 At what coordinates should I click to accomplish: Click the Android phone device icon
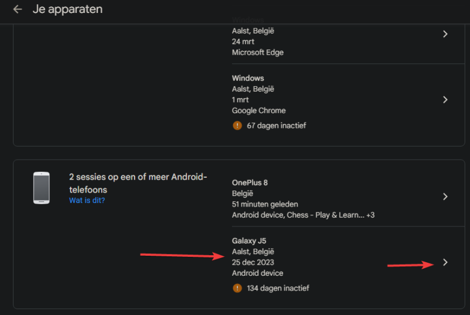tap(41, 188)
